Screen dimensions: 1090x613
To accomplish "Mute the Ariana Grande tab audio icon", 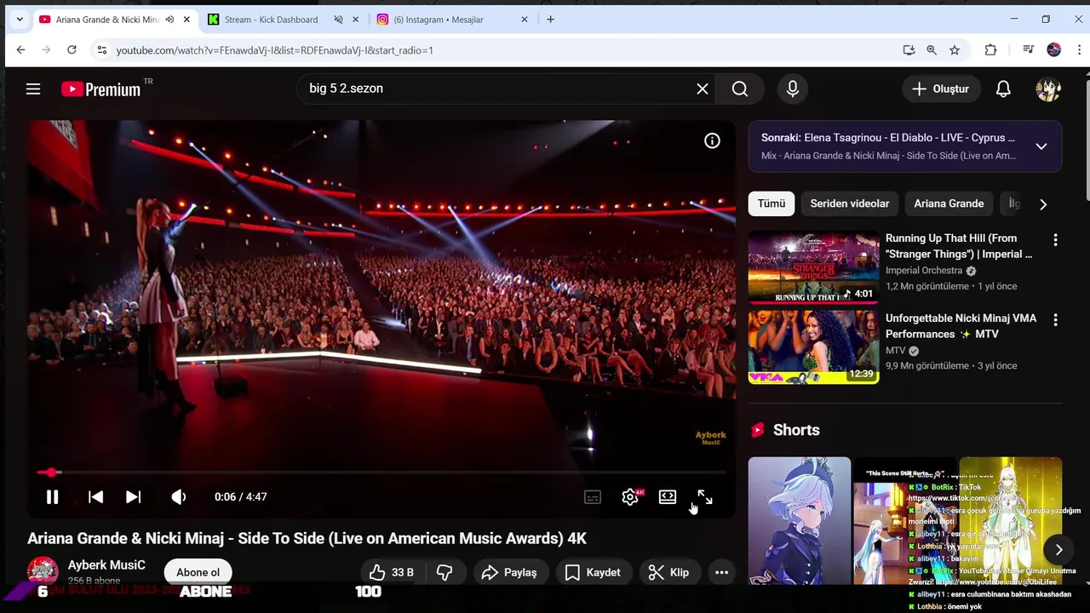I will pos(169,20).
